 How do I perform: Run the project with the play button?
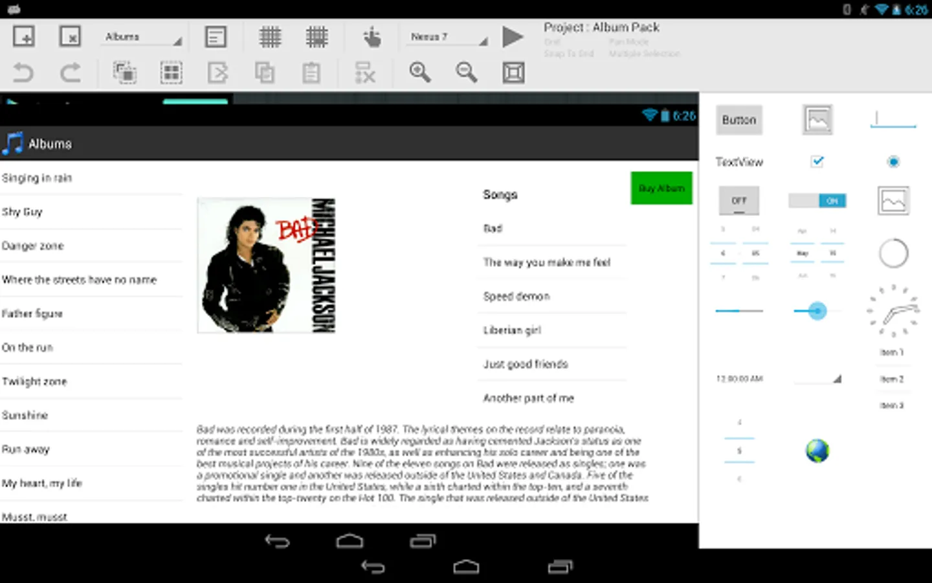513,36
